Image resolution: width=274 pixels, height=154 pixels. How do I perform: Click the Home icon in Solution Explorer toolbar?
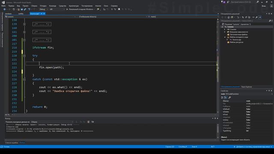[x=229, y=17]
